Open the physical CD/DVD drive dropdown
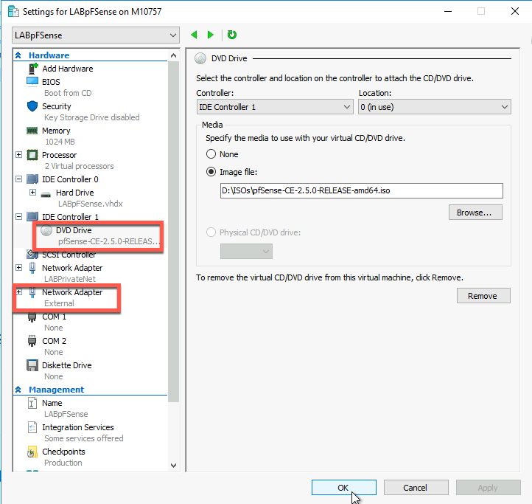Screen dimensions: 532x504 (246, 252)
